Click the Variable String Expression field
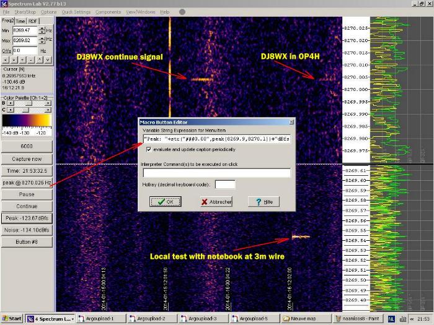434x325 pixels. click(216, 139)
